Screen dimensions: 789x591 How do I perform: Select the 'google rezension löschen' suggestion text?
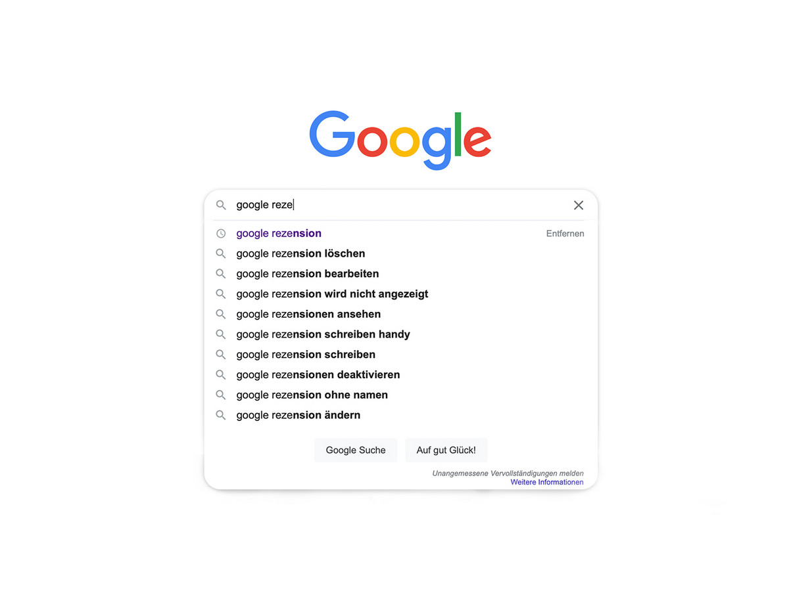[300, 253]
